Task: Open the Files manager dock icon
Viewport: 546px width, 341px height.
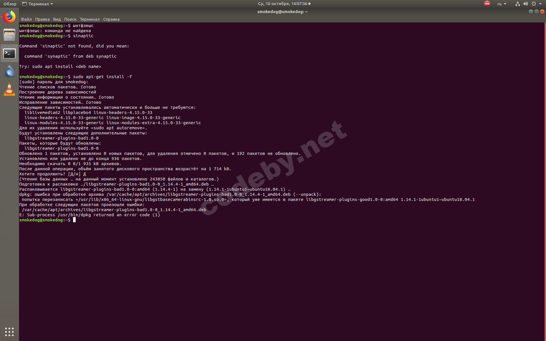Action: [x=9, y=35]
